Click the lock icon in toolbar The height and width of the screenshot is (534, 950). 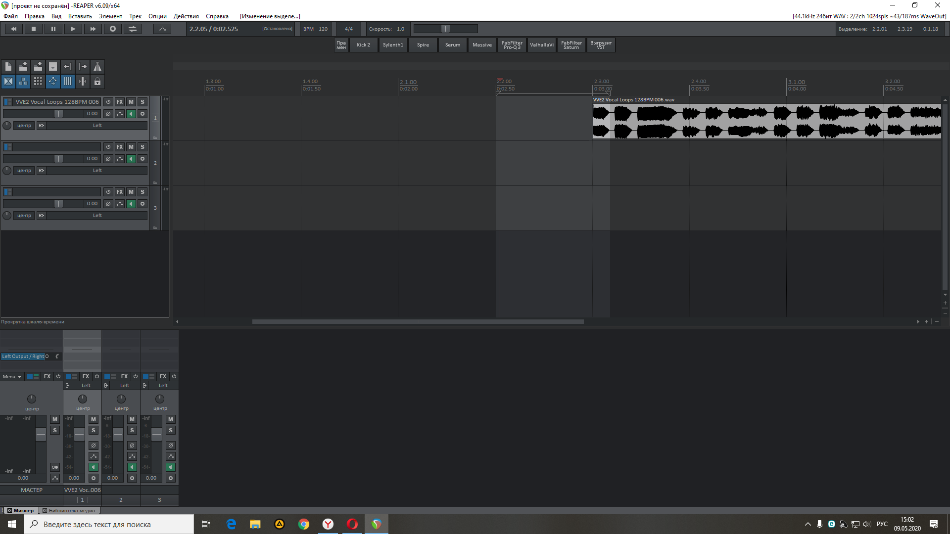click(x=97, y=82)
